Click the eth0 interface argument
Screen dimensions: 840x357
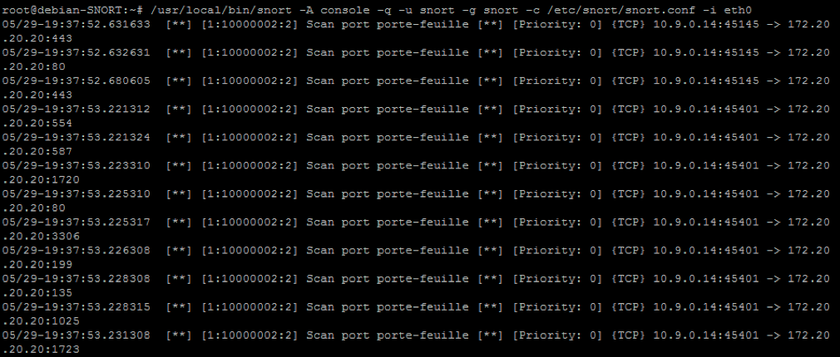(x=738, y=10)
